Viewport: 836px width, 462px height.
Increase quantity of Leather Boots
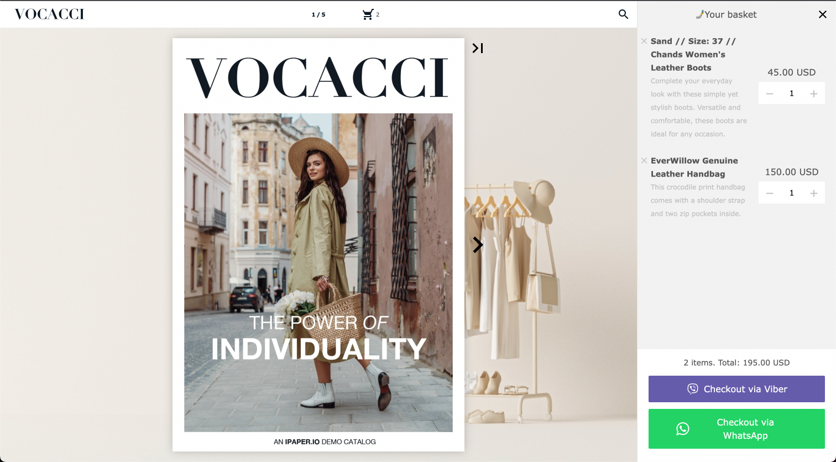pos(814,94)
